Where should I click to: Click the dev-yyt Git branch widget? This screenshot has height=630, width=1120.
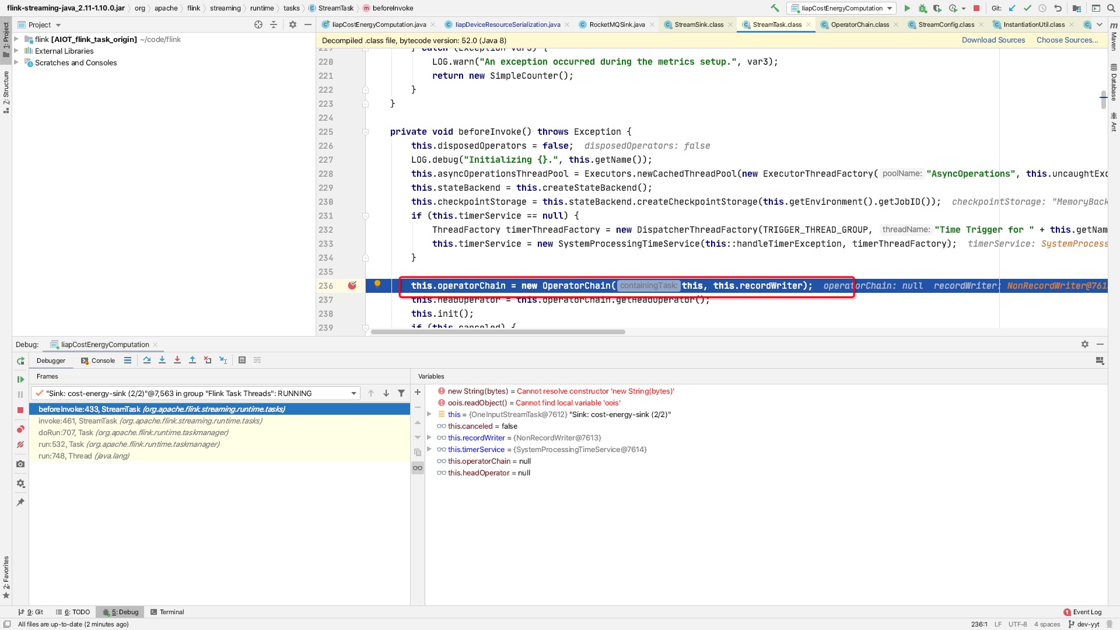1084,625
